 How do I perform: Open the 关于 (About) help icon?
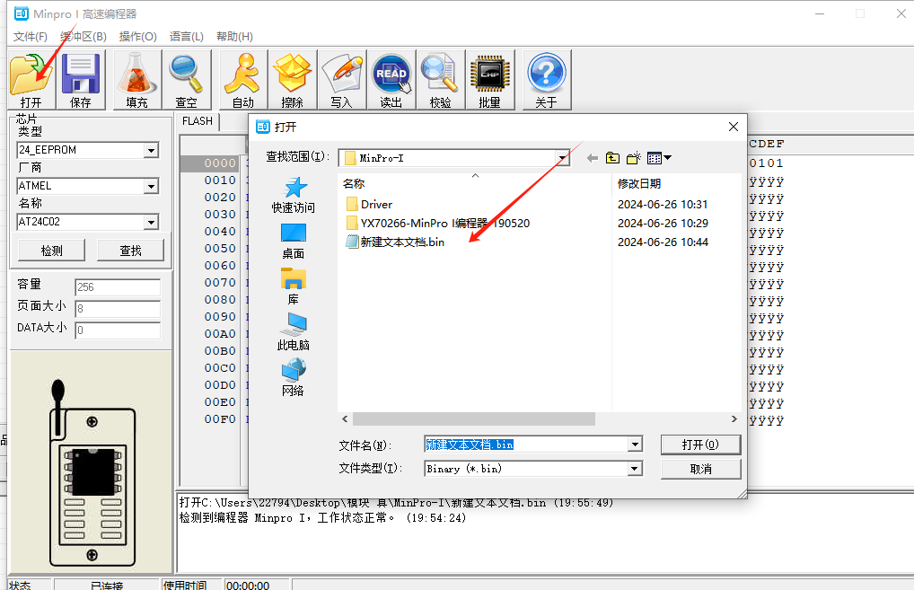(x=546, y=79)
